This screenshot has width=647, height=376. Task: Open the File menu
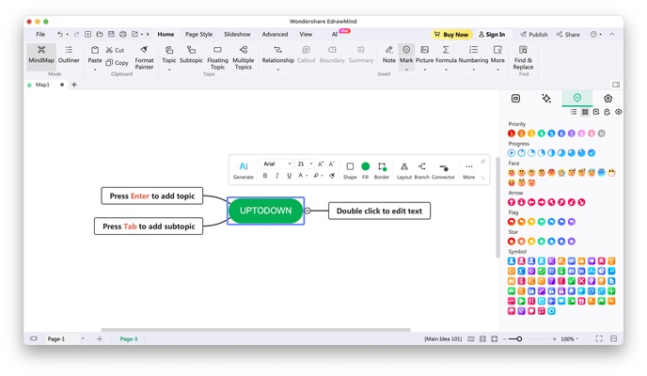click(40, 34)
